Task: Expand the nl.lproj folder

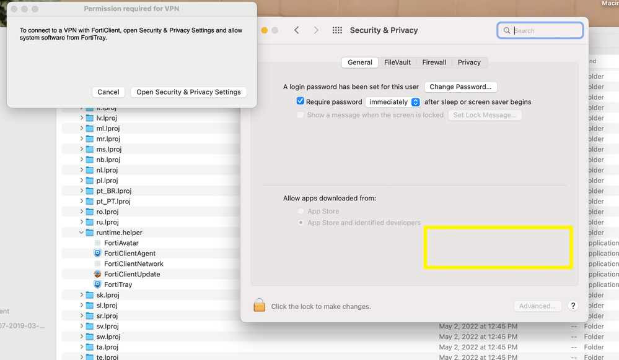Action: click(81, 170)
